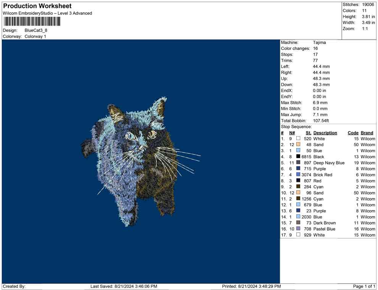Click the St. column header
Image resolution: width=378 pixels, height=290 pixels.
point(309,133)
